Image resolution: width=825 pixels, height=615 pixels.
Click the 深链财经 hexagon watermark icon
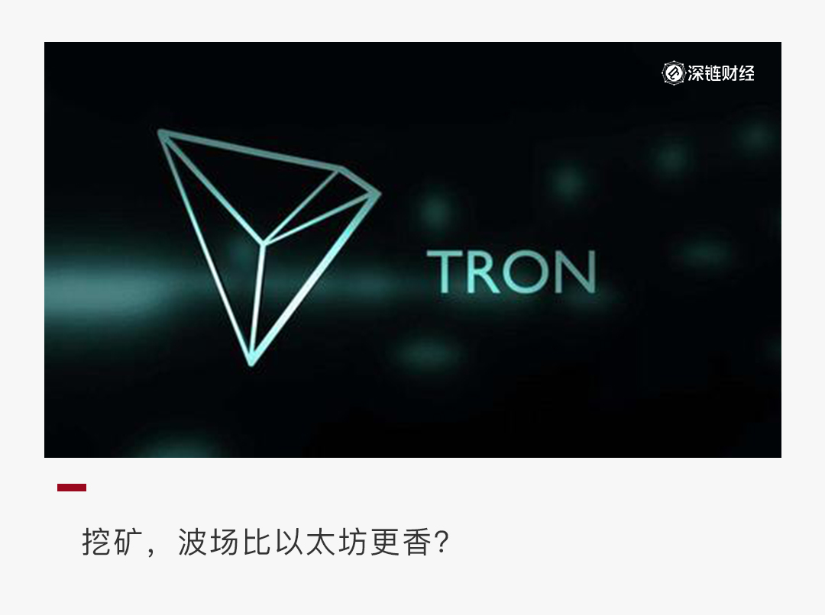pyautogui.click(x=673, y=73)
